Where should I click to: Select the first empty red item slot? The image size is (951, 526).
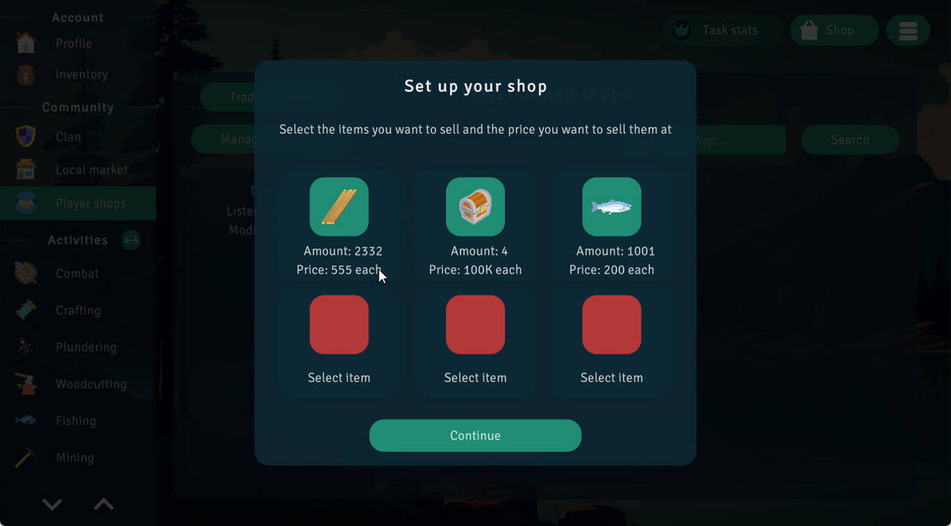(x=339, y=325)
